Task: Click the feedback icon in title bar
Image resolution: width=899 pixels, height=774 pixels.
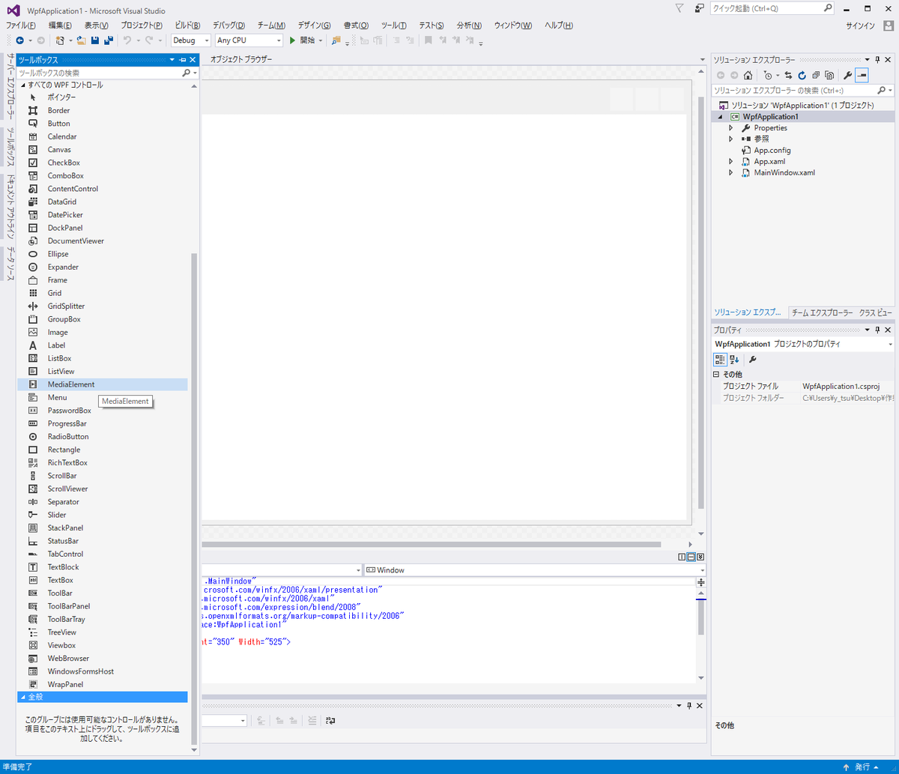Action: (699, 8)
